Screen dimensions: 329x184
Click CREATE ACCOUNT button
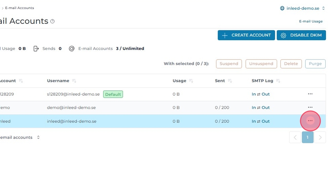(x=246, y=35)
